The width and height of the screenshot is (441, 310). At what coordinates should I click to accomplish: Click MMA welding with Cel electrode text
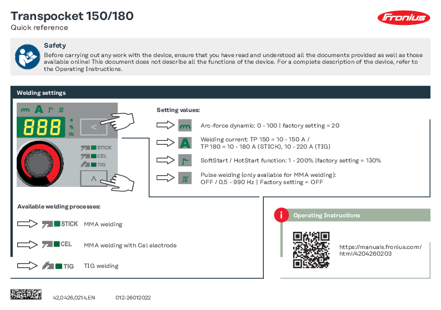[130, 245]
